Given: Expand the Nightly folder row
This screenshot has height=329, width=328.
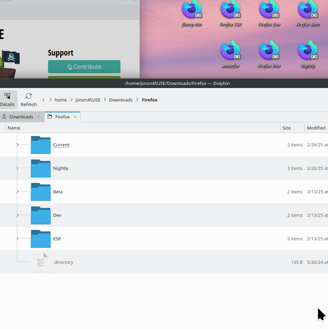Looking at the screenshot, I should click(x=17, y=168).
